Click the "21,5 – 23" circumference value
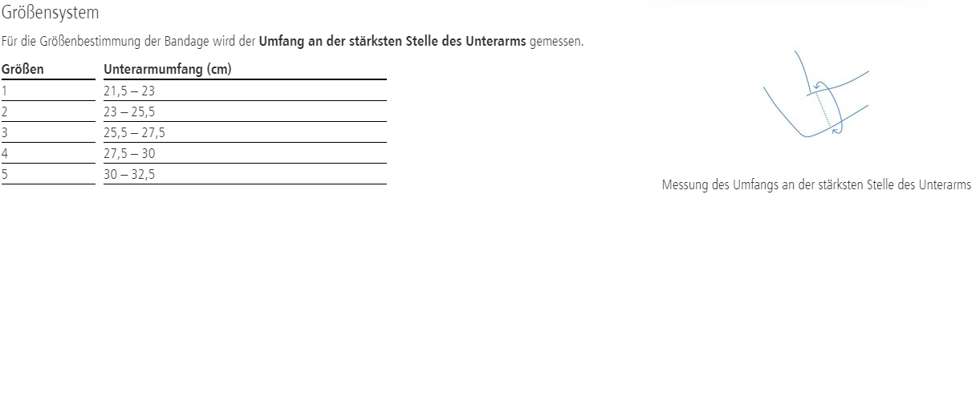The image size is (980, 409). pos(129,91)
